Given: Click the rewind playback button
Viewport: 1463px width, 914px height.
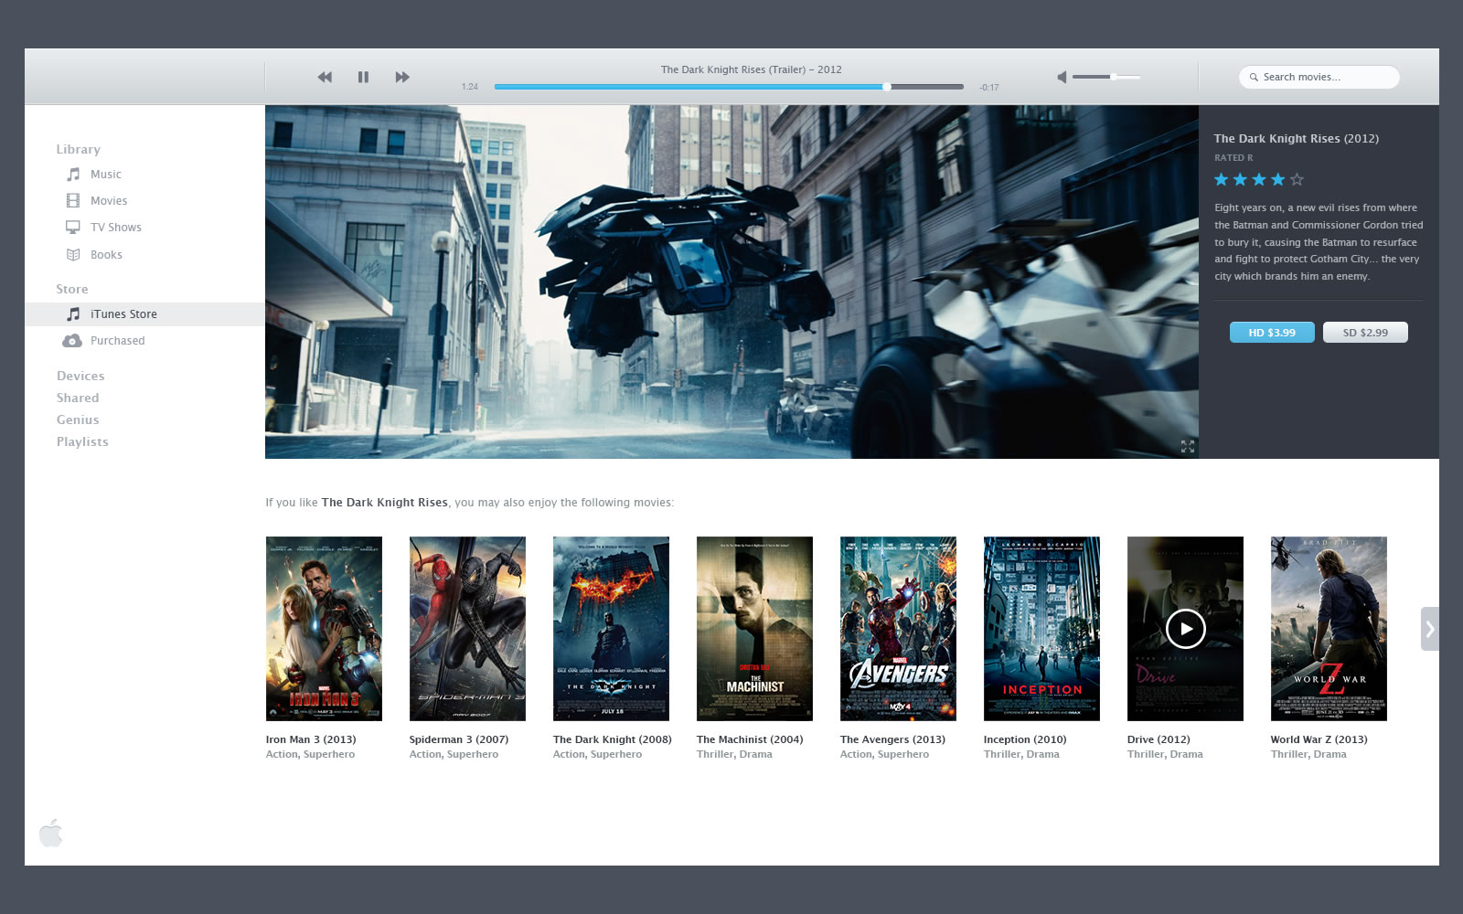Looking at the screenshot, I should click(x=325, y=77).
